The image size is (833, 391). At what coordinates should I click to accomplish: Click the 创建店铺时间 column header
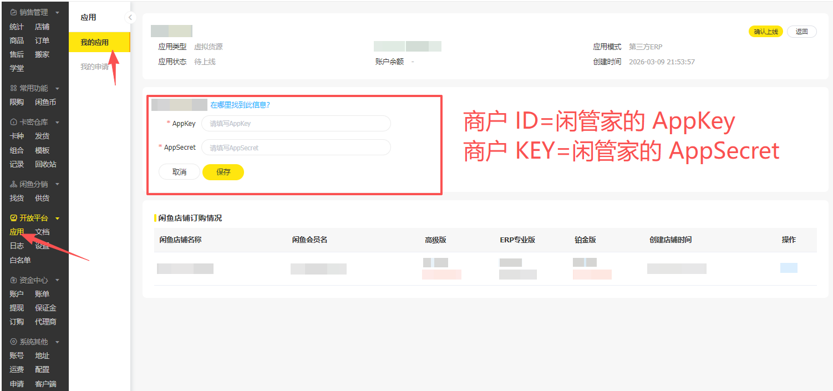pos(671,240)
